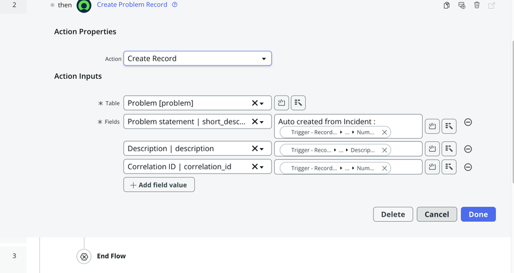Click the add annotation icon at top

click(462, 5)
